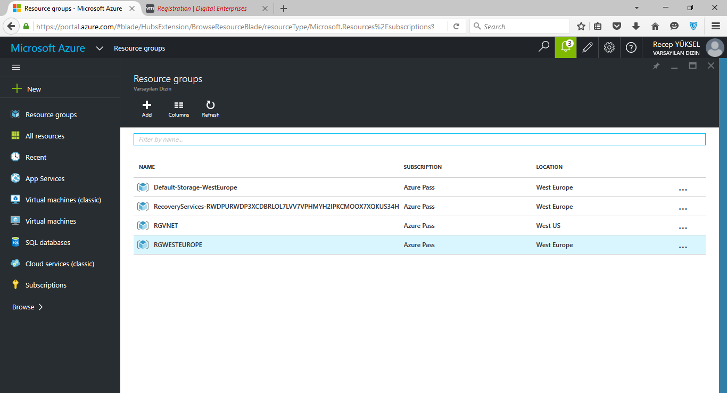Click the RGVNET cube icon
The image size is (727, 393).
143,226
